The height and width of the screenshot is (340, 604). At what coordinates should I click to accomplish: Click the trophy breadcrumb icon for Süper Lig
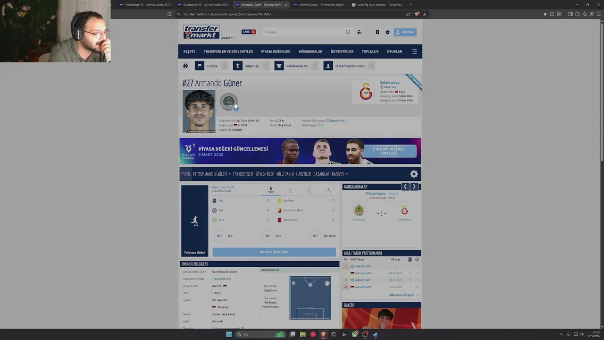point(238,66)
